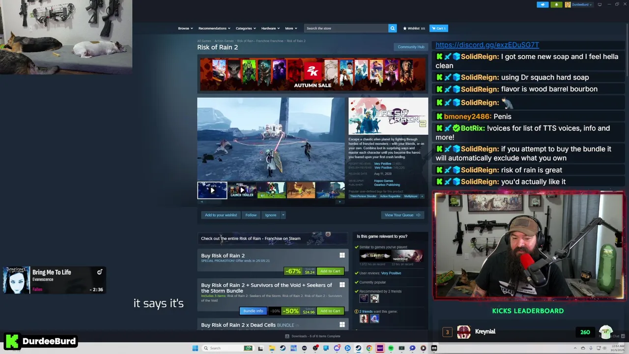Open Windows Start menu
629x354 pixels.
click(x=195, y=348)
